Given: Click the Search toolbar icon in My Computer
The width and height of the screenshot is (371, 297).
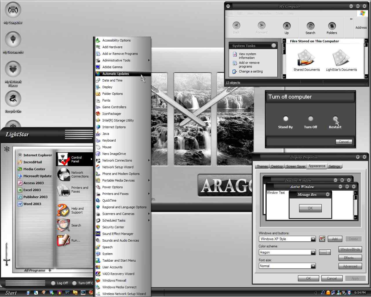Looking at the screenshot, I should pyautogui.click(x=310, y=26).
